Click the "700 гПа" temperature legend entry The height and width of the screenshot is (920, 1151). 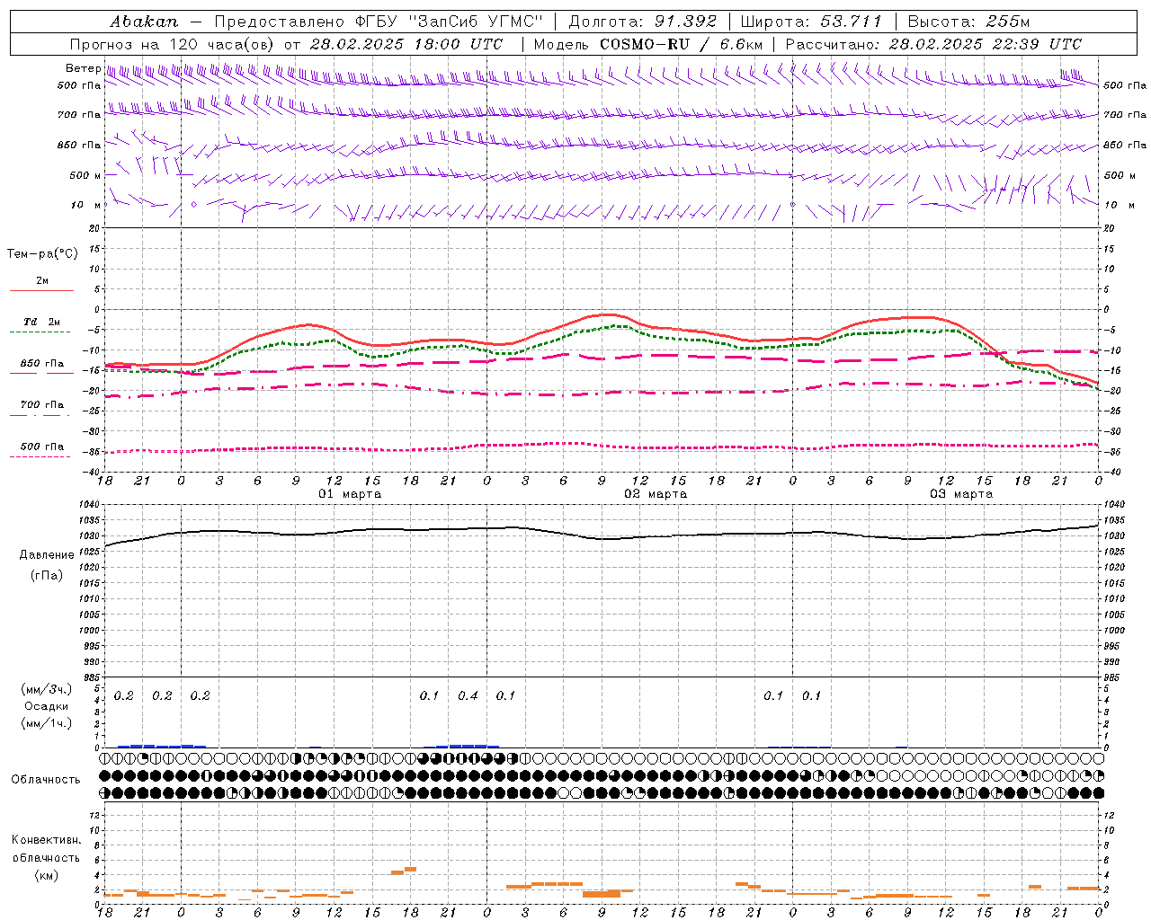(x=42, y=405)
